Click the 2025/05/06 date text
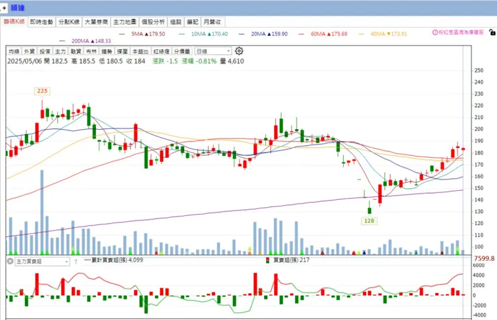This screenshot has height=320, width=497. (25, 61)
